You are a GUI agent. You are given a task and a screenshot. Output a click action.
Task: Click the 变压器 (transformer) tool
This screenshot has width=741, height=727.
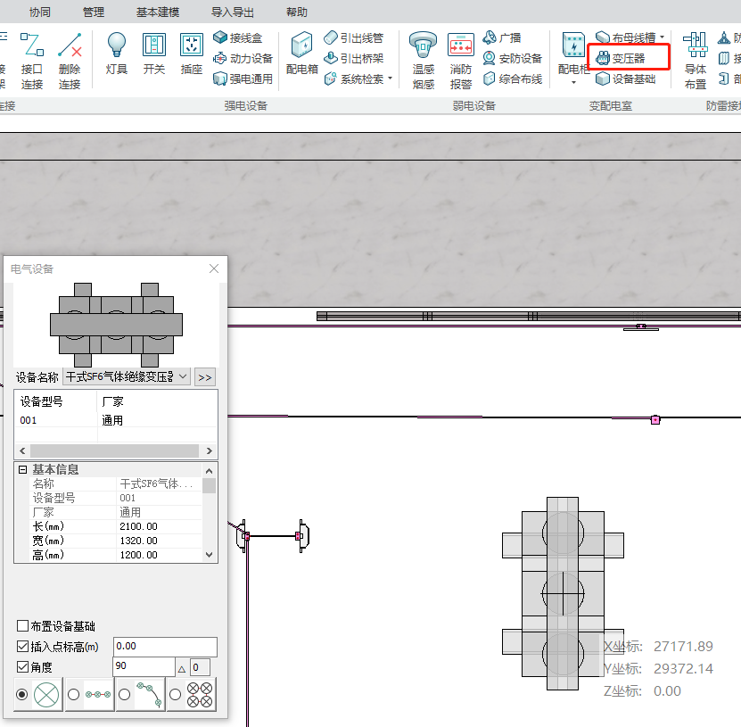click(x=628, y=59)
